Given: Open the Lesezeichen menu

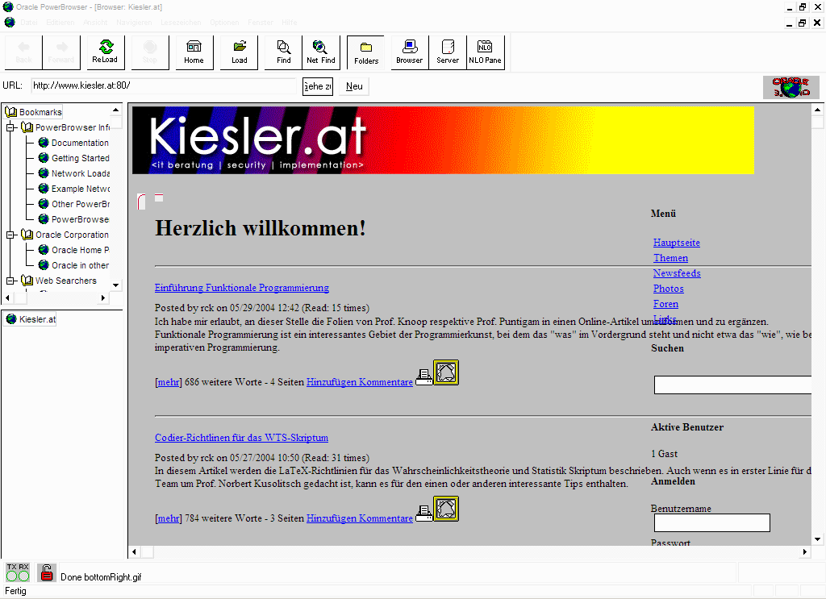Looking at the screenshot, I should tap(180, 23).
